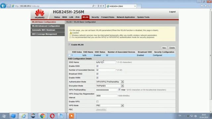Open Google Chrome from the taskbar
The height and width of the screenshot is (119, 212).
[x=43, y=116]
